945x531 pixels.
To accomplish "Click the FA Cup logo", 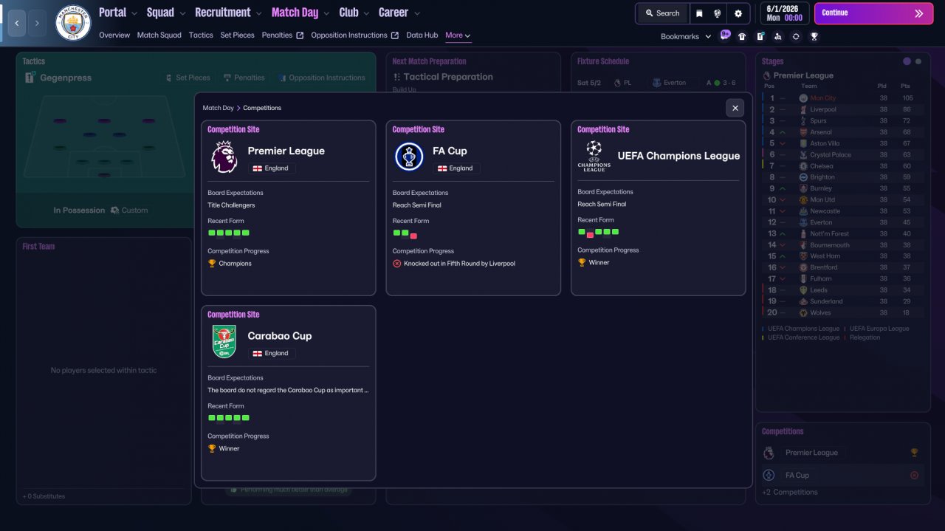I will (x=409, y=157).
